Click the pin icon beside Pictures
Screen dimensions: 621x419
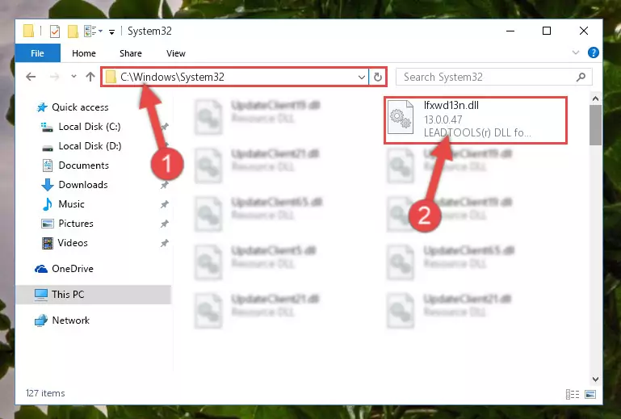tap(165, 224)
